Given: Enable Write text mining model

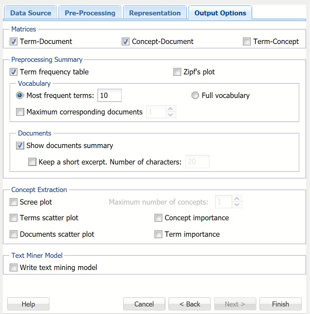Looking at the screenshot, I should 14,268.
